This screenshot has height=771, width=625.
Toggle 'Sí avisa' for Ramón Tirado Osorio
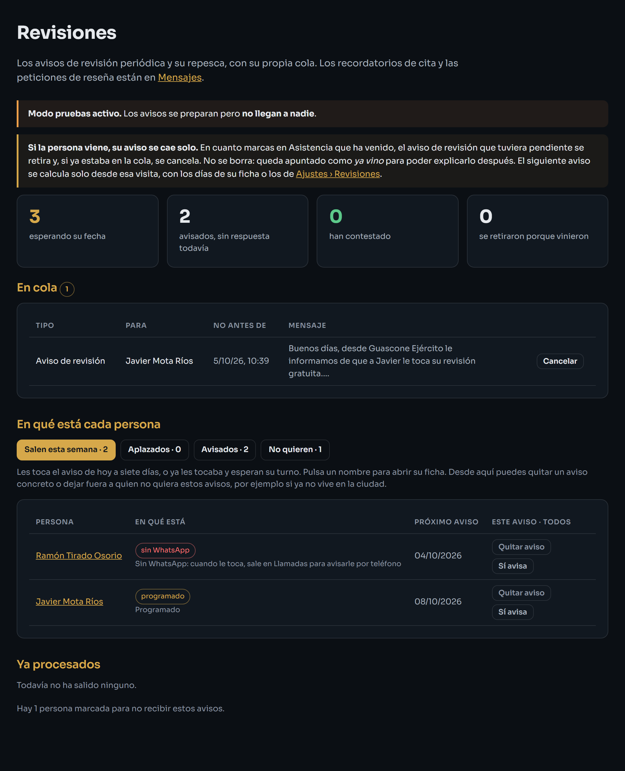click(x=512, y=566)
